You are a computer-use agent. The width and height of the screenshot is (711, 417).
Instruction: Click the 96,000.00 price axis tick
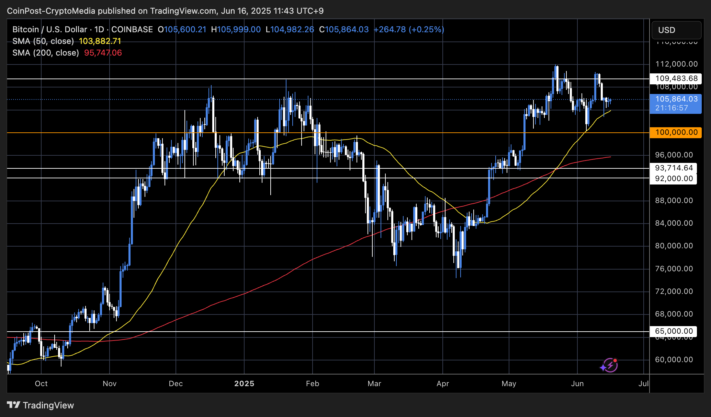[674, 155]
